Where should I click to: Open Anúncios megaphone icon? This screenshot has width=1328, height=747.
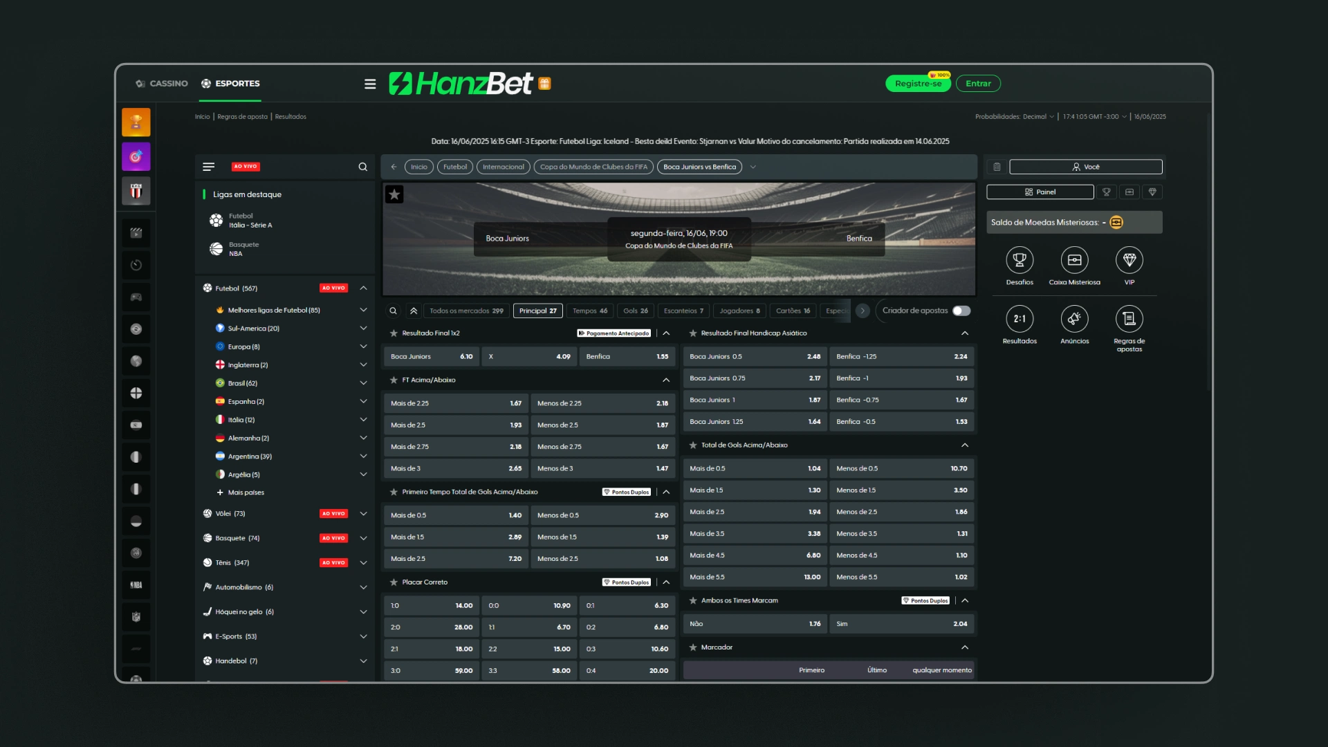(x=1074, y=319)
